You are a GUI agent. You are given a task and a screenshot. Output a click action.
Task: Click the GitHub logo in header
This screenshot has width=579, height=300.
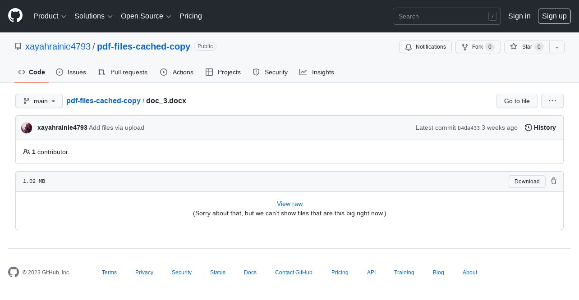[x=15, y=16]
